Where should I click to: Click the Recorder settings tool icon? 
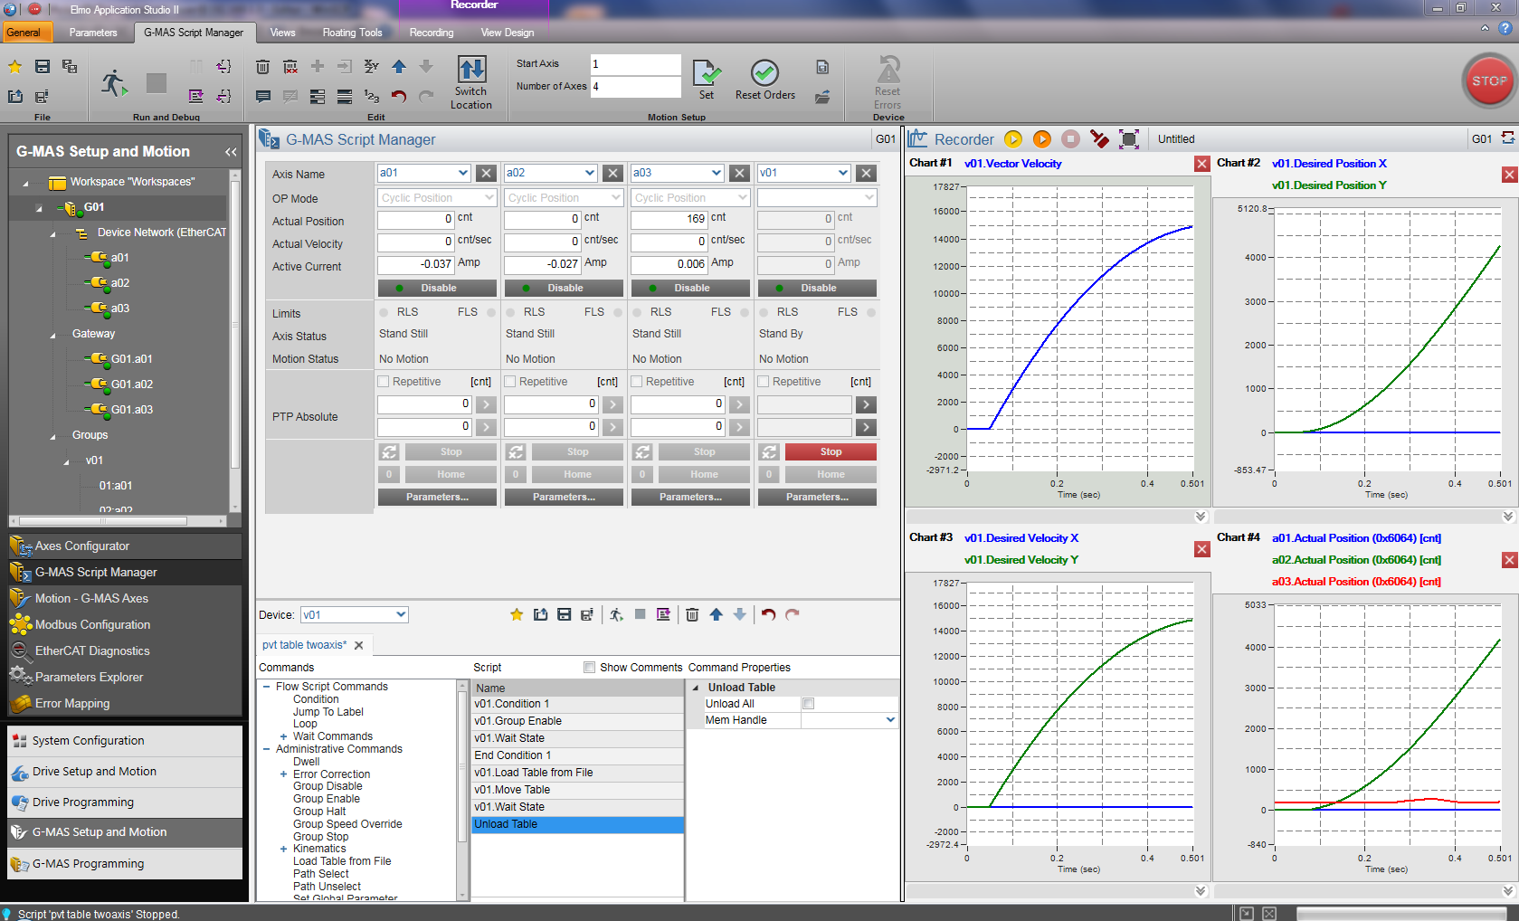(x=1099, y=138)
